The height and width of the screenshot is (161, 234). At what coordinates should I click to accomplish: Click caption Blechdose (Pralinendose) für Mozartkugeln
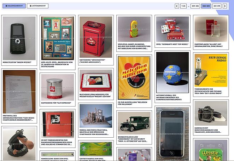coord(95,96)
